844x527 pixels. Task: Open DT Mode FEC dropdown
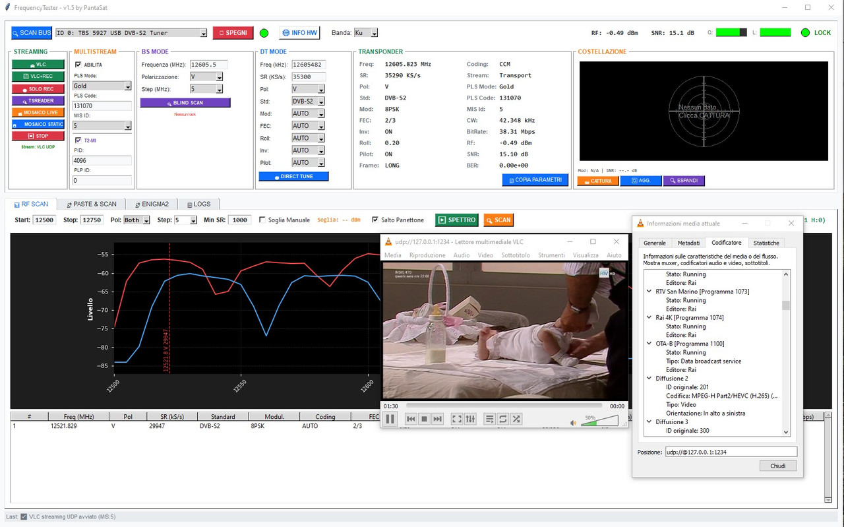(320, 125)
